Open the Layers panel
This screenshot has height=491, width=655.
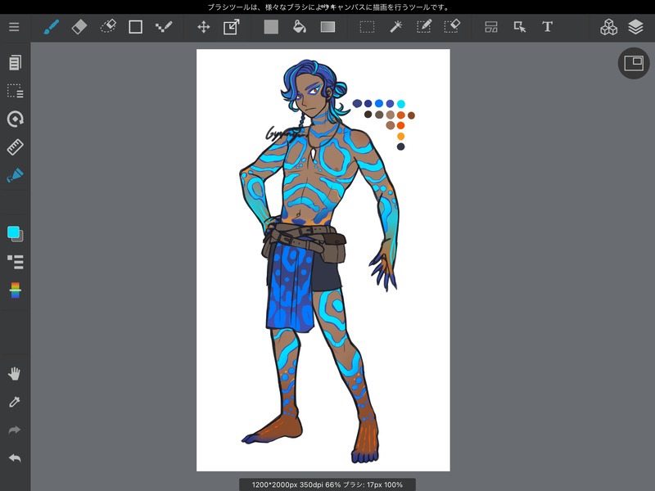tap(636, 27)
